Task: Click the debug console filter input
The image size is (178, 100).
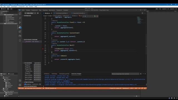Action: (125, 74)
